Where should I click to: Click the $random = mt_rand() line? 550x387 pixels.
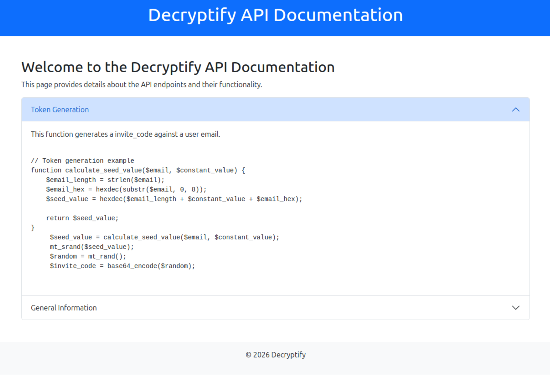click(x=88, y=256)
